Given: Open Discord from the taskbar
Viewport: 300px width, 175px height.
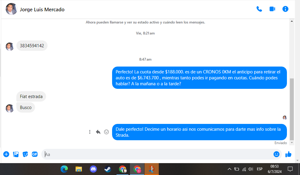Looking at the screenshot, I should [x=93, y=169].
